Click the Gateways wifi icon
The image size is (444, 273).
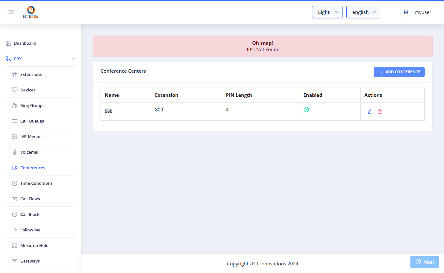15,261
